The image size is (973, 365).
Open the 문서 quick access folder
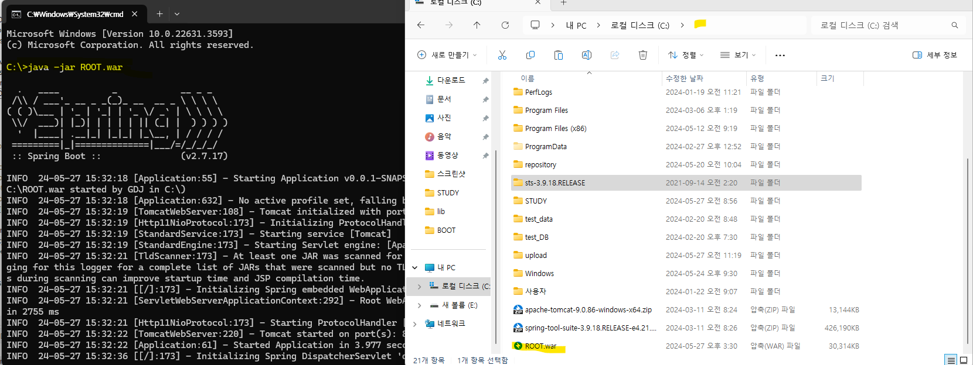(x=444, y=99)
